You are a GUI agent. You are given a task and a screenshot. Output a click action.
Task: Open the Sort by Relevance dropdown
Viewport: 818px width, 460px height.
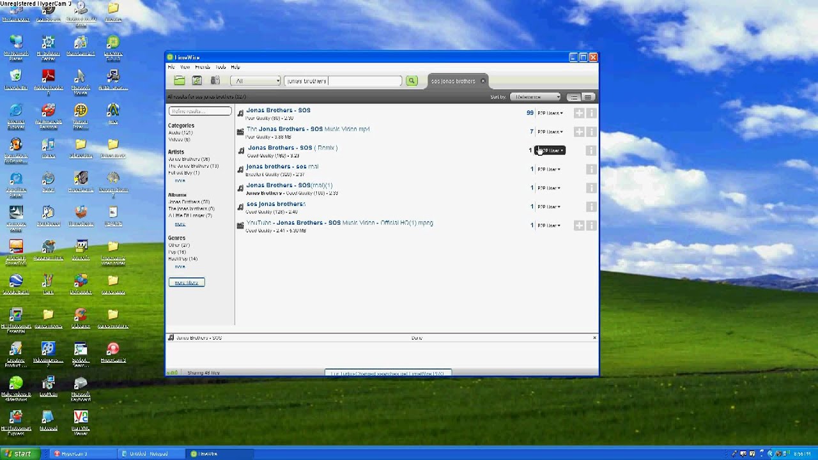click(536, 97)
